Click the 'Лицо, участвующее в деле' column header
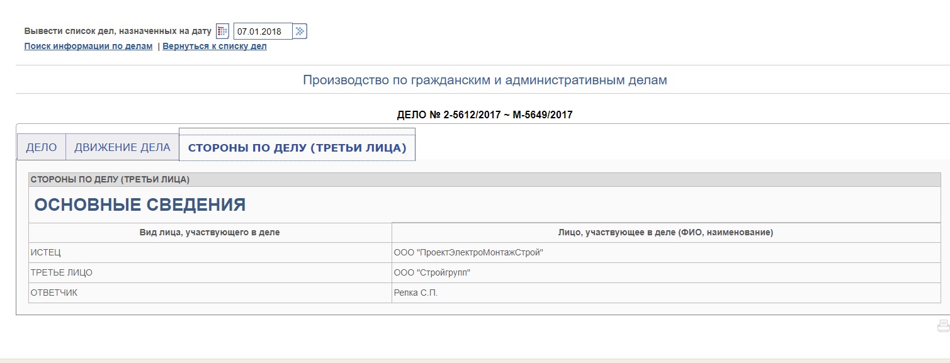 [665, 233]
